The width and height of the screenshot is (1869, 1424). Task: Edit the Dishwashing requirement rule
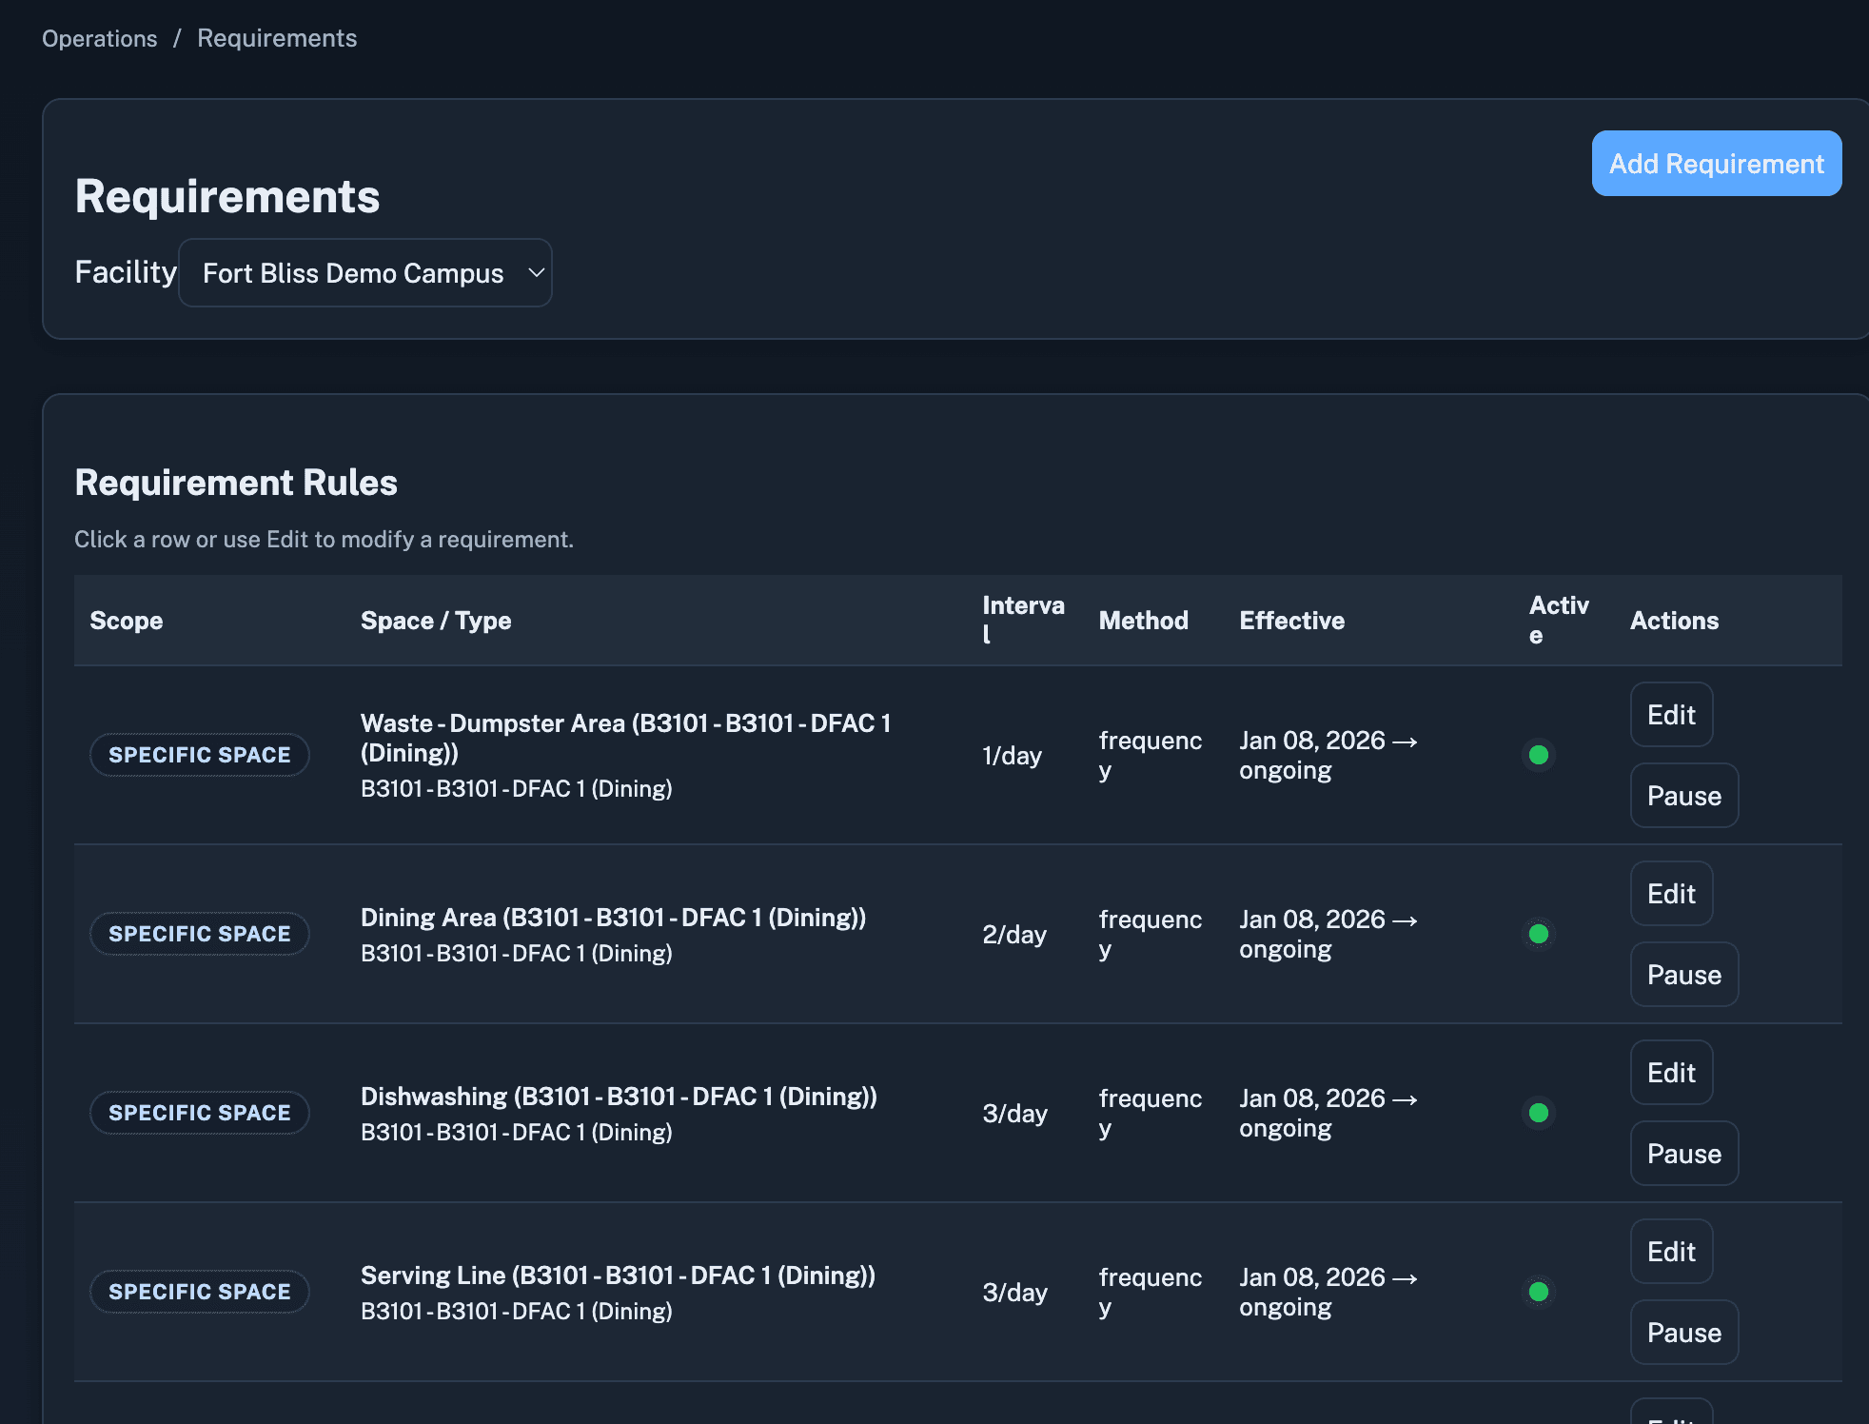pyautogui.click(x=1671, y=1072)
